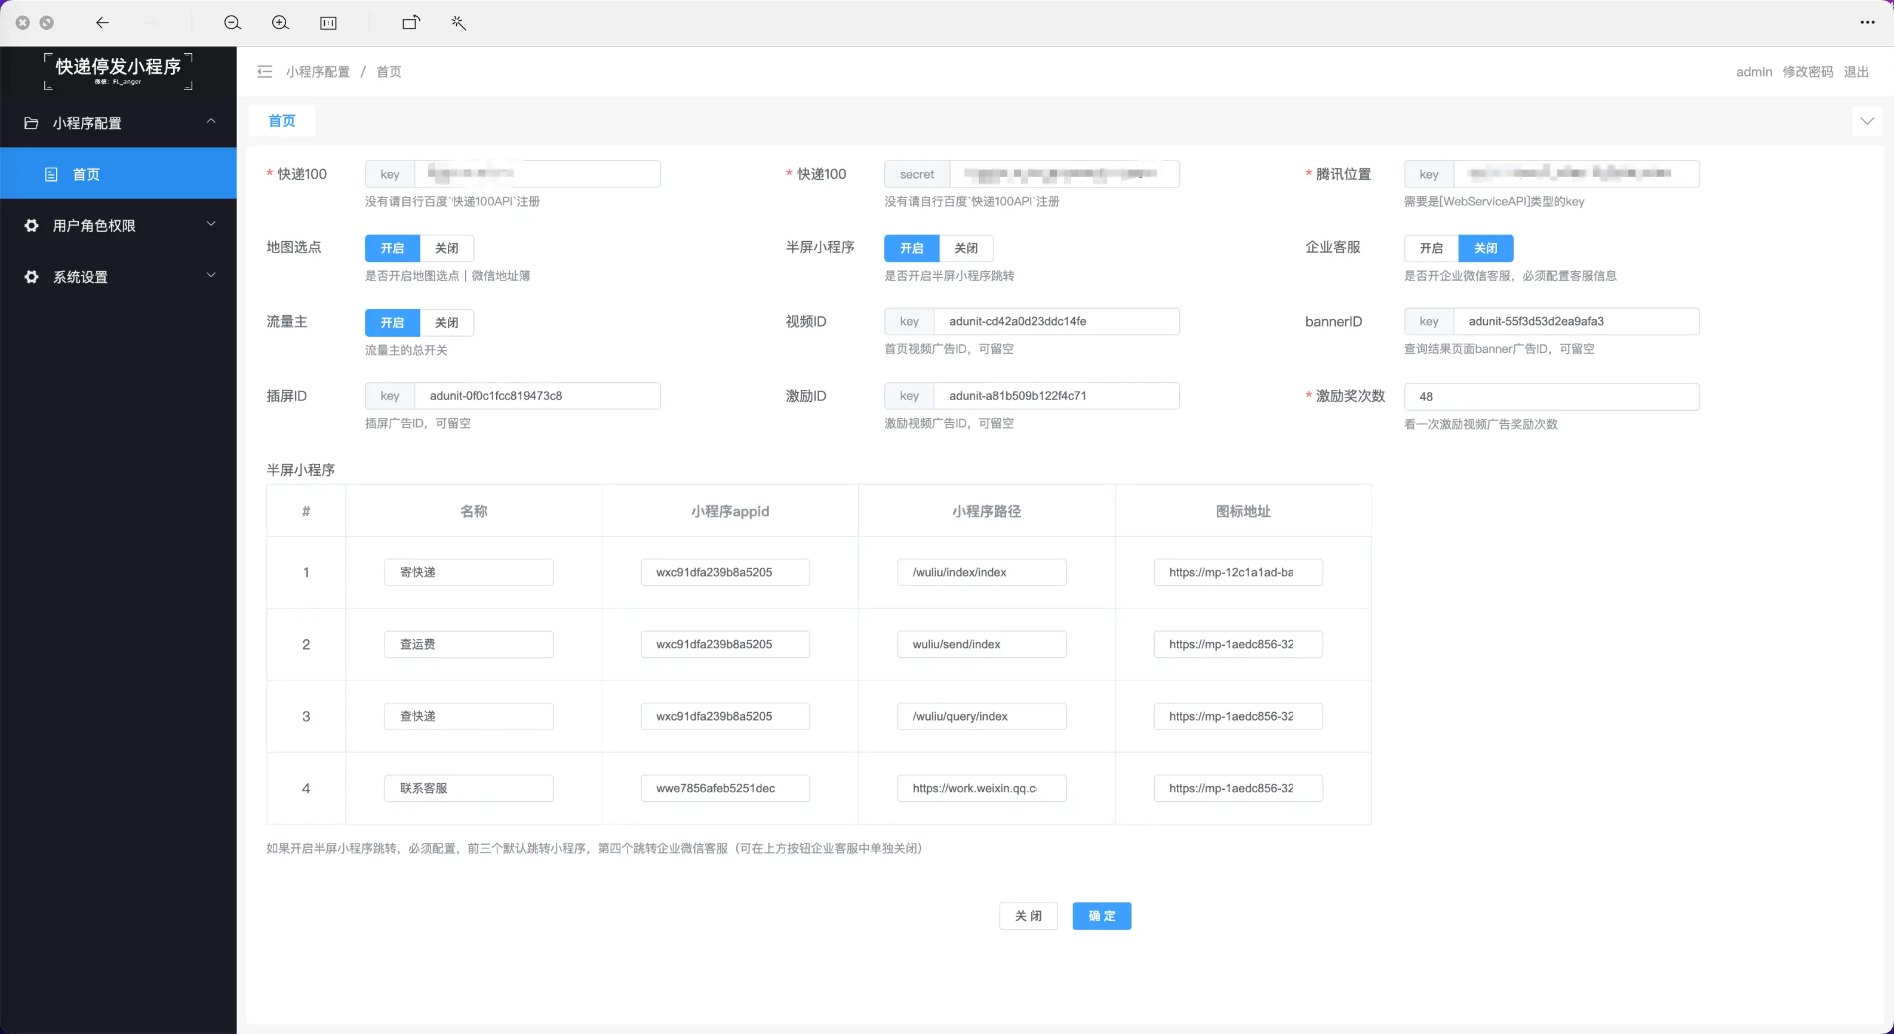Click the 关闭 button at bottom
The width and height of the screenshot is (1894, 1034).
(1028, 916)
